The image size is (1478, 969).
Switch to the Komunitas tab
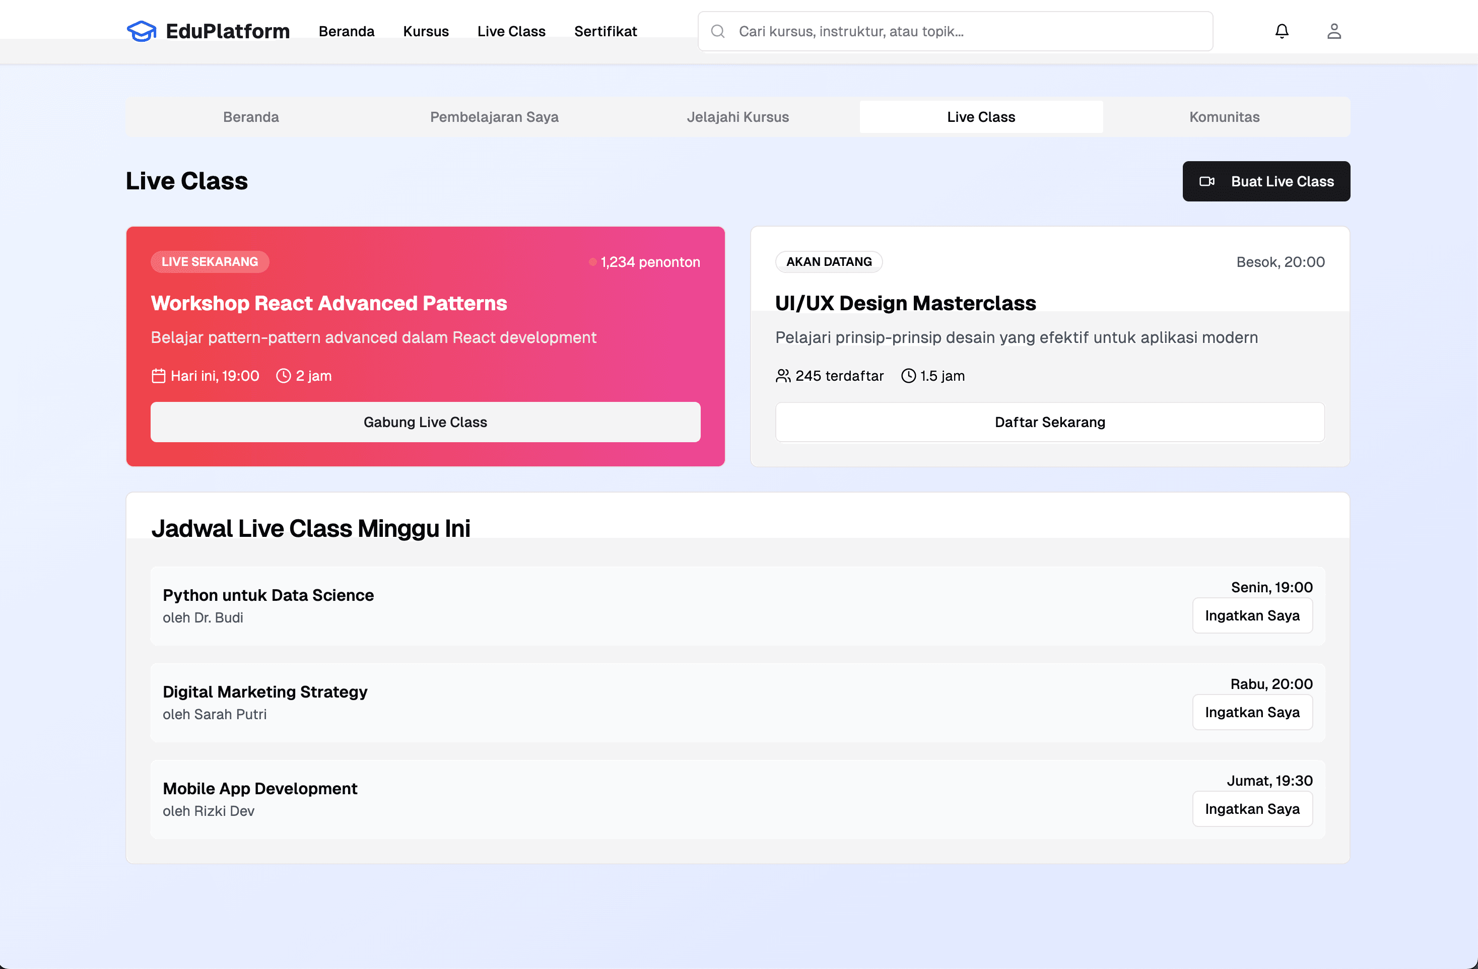(1225, 117)
